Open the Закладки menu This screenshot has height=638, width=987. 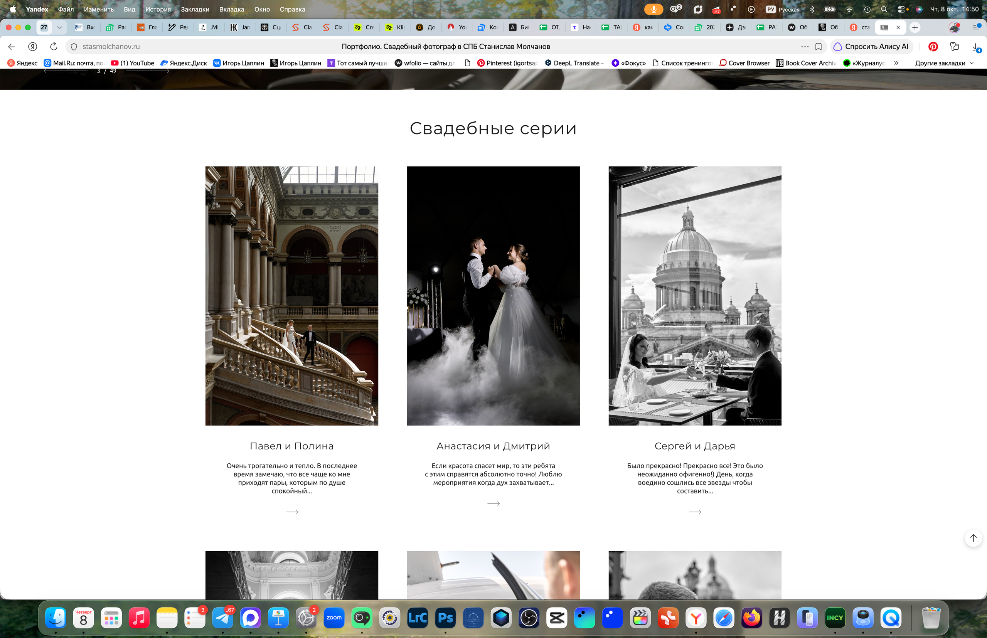(195, 9)
